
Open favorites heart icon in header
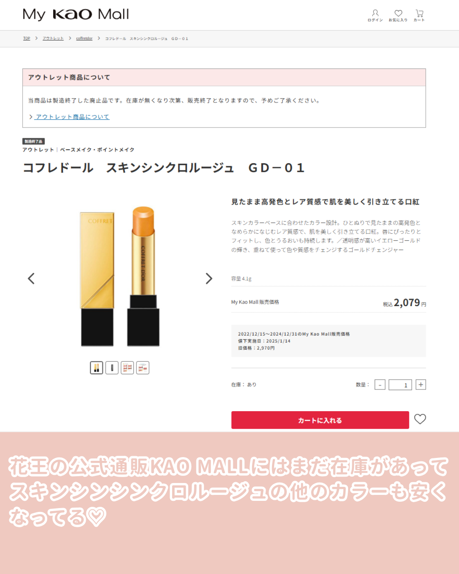pyautogui.click(x=398, y=15)
